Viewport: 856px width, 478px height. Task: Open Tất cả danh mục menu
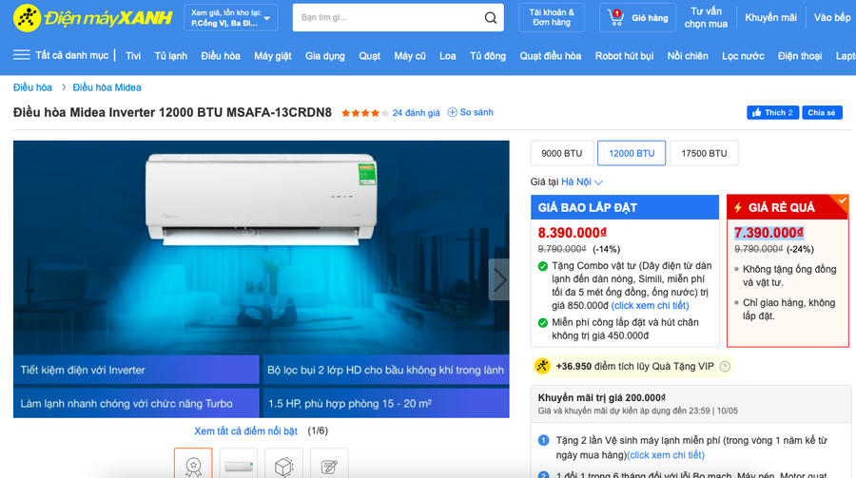click(71, 55)
